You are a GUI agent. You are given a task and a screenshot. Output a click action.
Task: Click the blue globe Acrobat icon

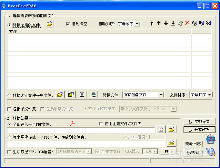click(x=211, y=139)
